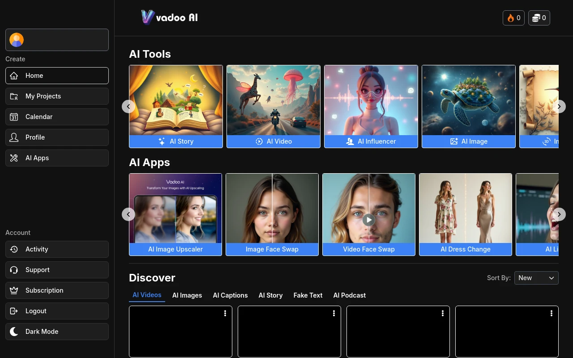This screenshot has height=358, width=573.
Task: Switch to the AI Images tab
Action: (187, 295)
